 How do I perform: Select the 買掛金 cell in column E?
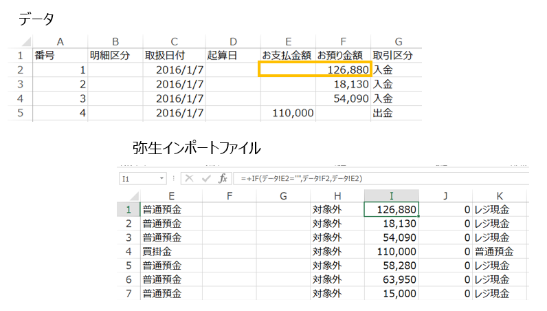click(x=171, y=252)
